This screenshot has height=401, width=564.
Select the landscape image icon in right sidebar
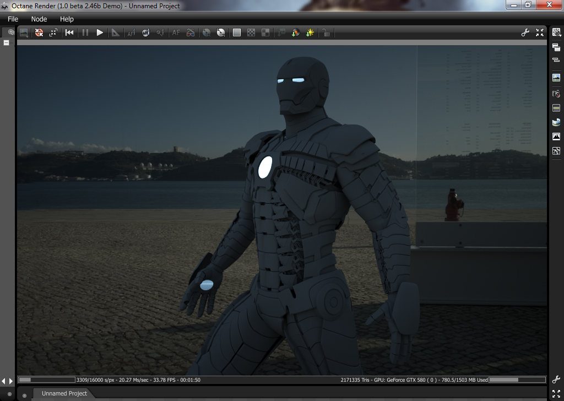556,78
